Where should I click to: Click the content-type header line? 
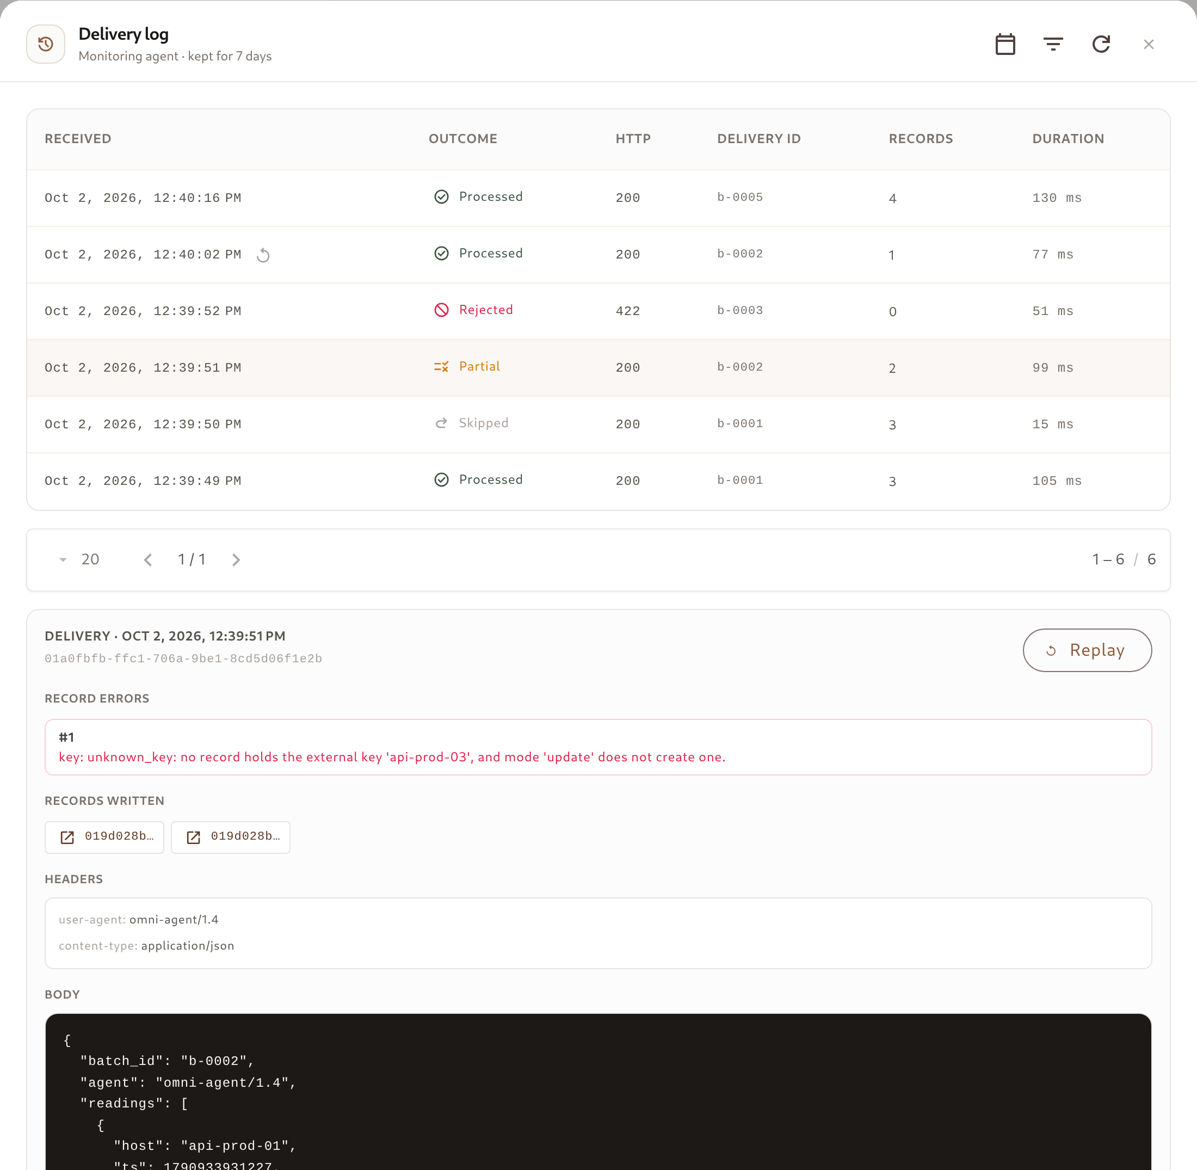coord(146,946)
